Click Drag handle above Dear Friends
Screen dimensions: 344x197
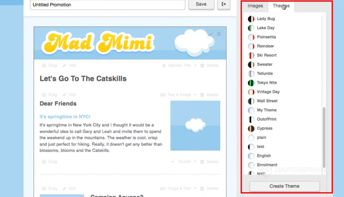point(49,95)
